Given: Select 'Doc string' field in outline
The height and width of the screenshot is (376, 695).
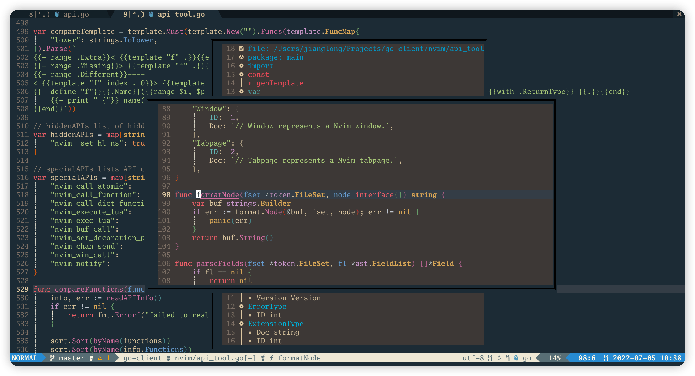Looking at the screenshot, I should (x=278, y=332).
